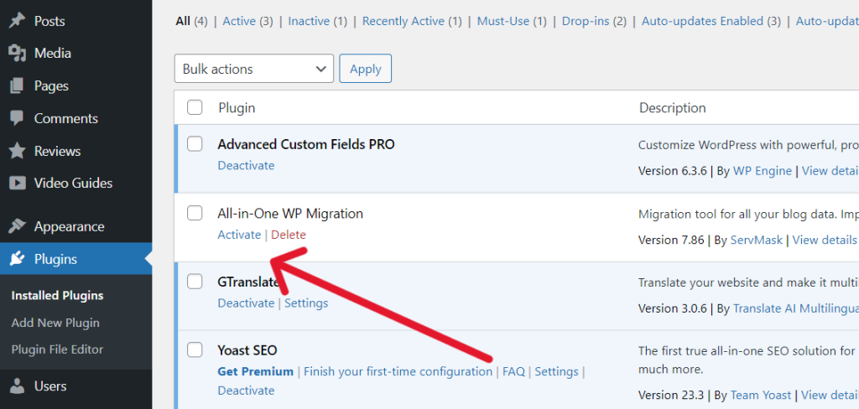The image size is (859, 409).
Task: Click the Plugin column header
Action: point(237,108)
